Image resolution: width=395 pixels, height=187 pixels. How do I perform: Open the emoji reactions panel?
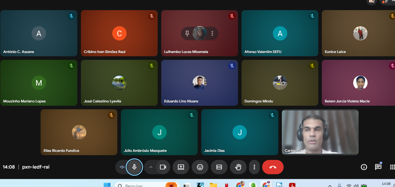(x=200, y=167)
